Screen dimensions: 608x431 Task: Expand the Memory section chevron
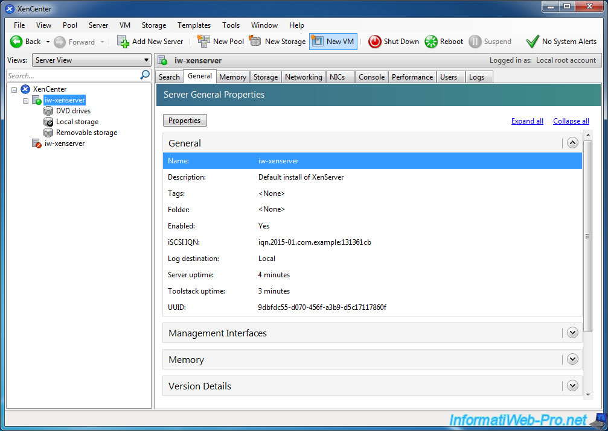(x=572, y=359)
